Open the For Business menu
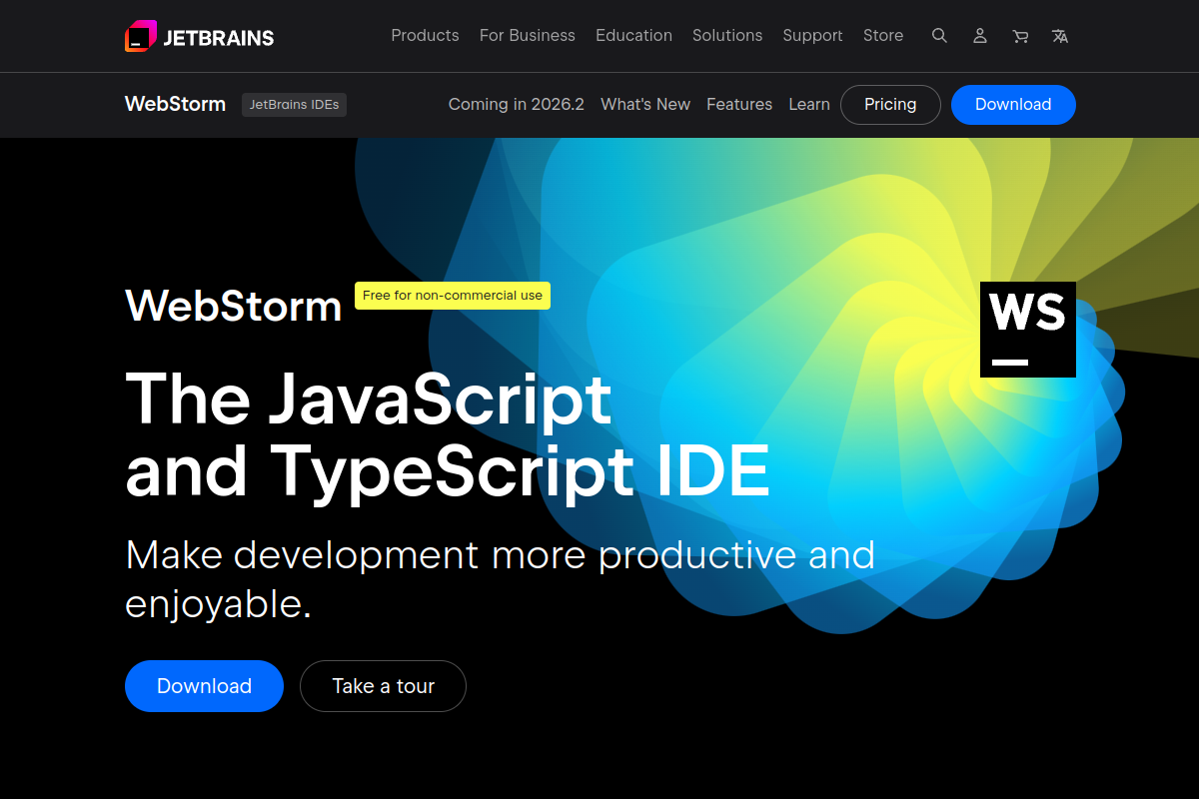 528,35
